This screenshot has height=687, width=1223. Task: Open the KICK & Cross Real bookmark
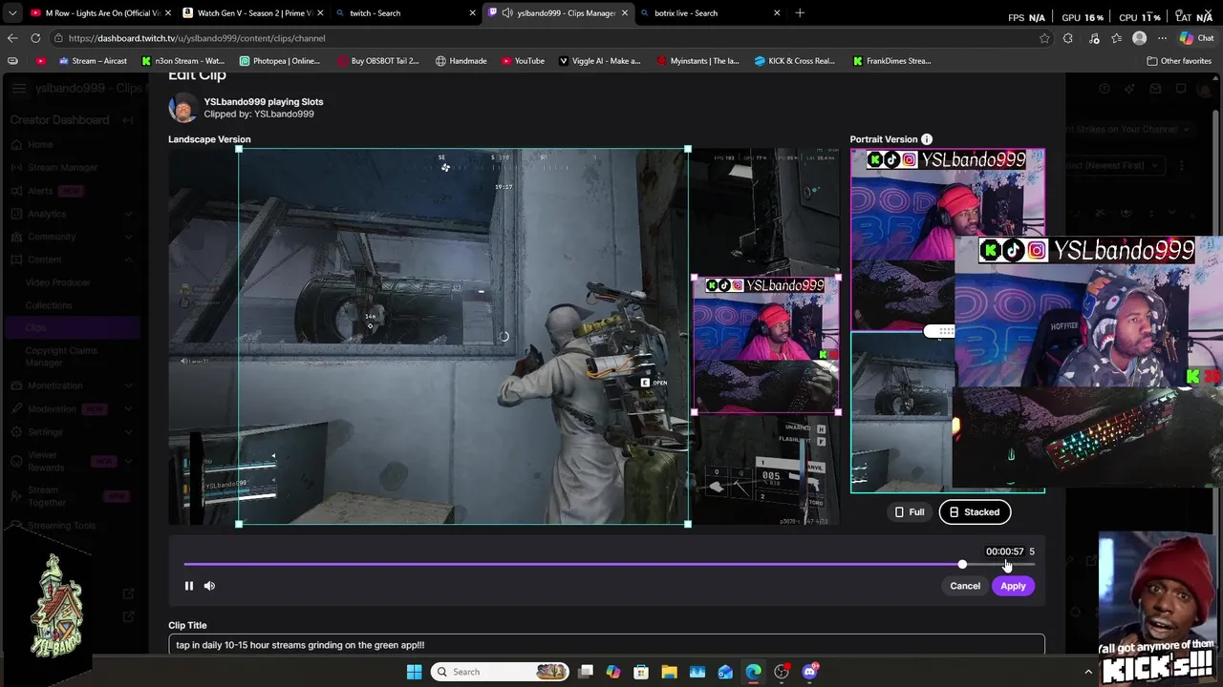click(x=795, y=61)
